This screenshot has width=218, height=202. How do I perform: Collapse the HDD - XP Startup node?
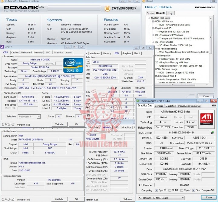[153, 21]
